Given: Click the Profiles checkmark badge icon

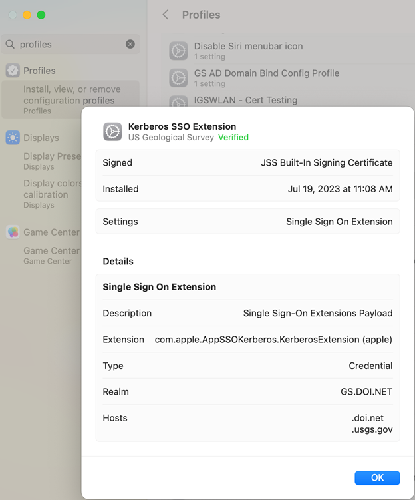Looking at the screenshot, I should [13, 71].
